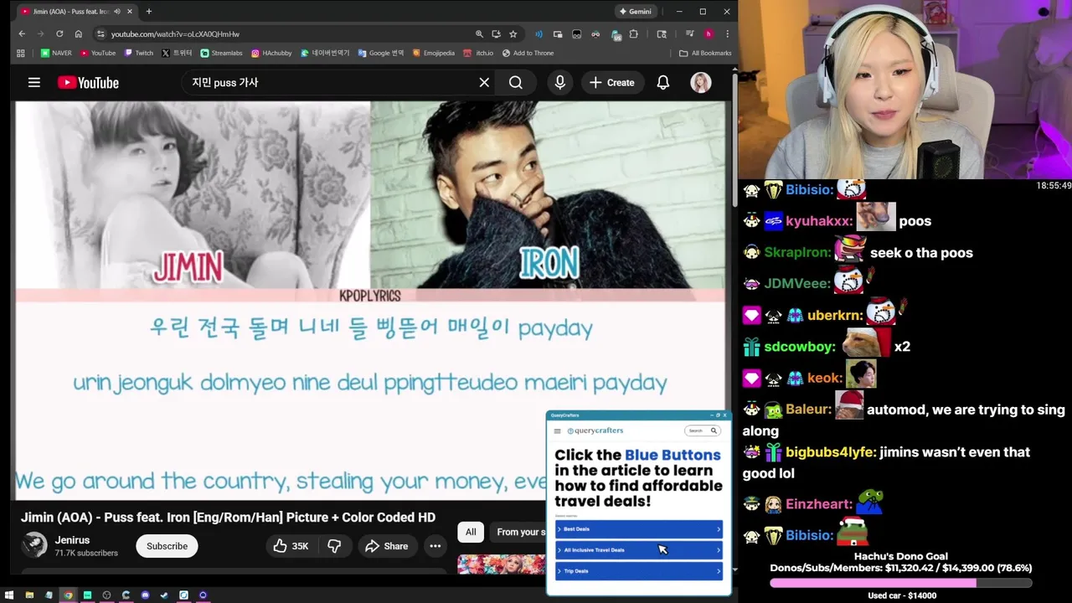Click the YouTube logo

point(88,82)
